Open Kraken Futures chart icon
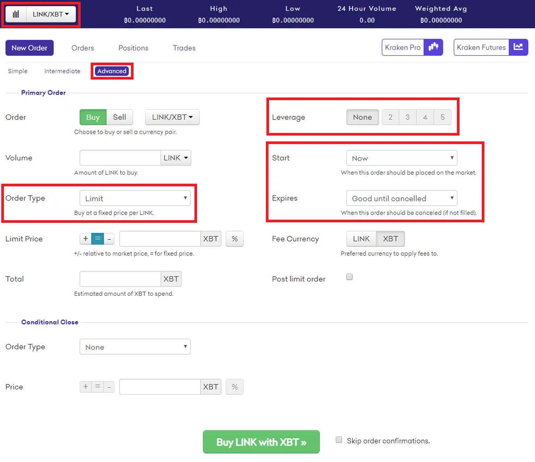Screen dimensions: 535x462 518,47
